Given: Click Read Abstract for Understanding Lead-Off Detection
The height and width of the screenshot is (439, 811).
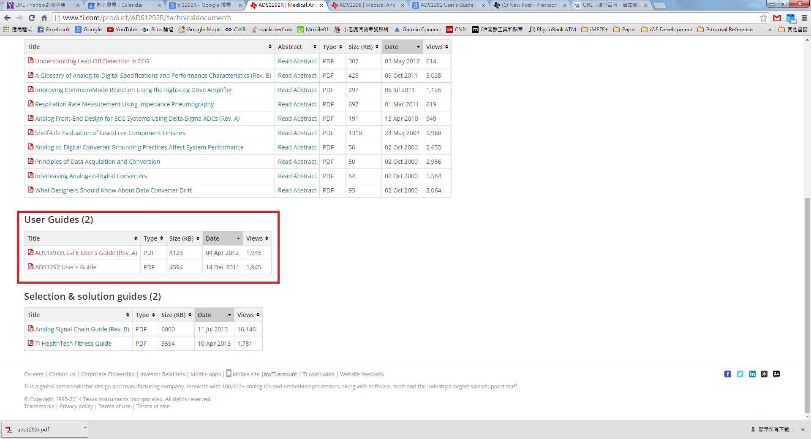Looking at the screenshot, I should click(x=297, y=61).
